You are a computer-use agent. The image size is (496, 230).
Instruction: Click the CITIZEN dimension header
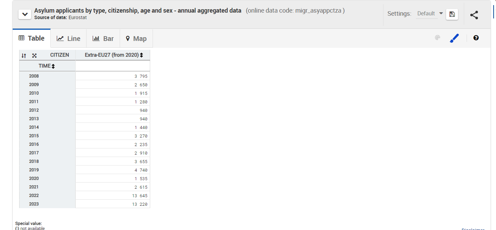(x=60, y=55)
